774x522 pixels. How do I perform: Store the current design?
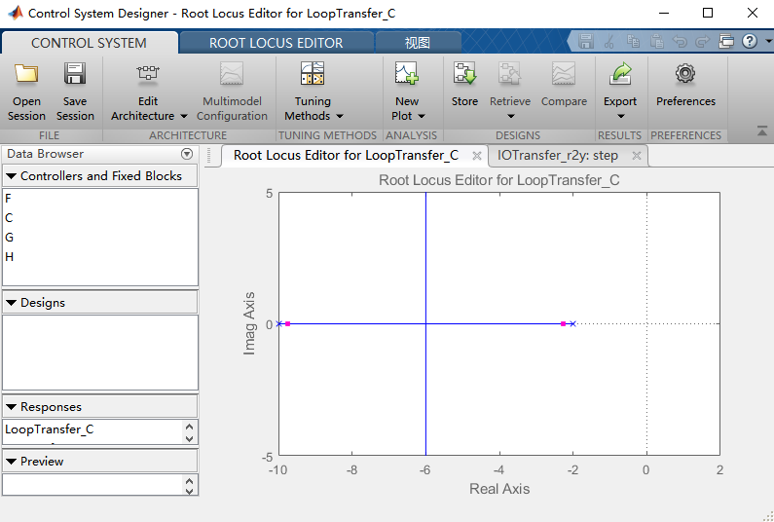(464, 73)
